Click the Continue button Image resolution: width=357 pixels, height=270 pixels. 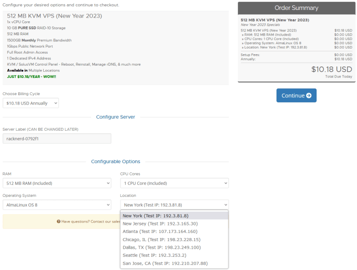(296, 96)
